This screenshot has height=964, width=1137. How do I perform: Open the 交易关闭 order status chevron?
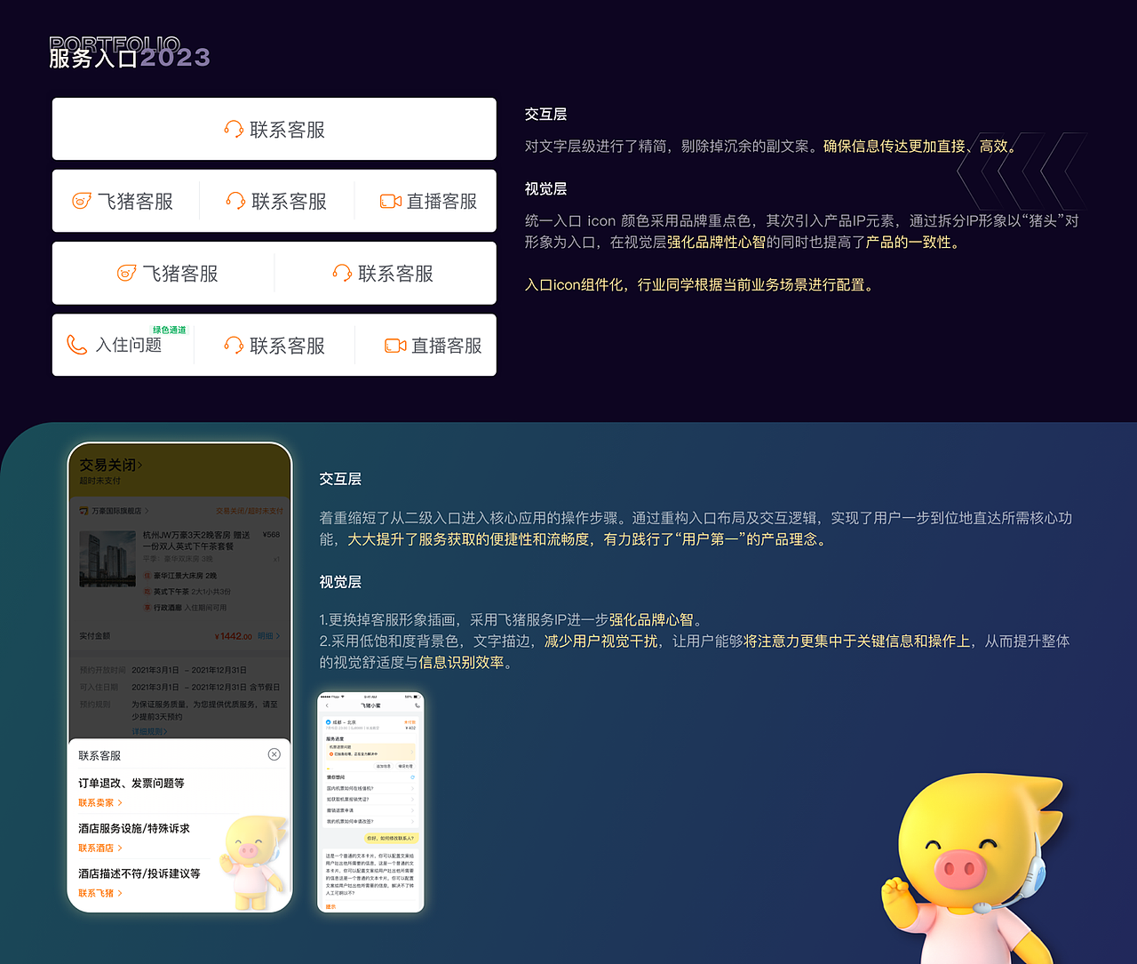141,465
